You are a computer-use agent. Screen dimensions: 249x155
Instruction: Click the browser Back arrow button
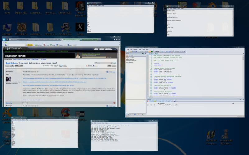pos(4,40)
